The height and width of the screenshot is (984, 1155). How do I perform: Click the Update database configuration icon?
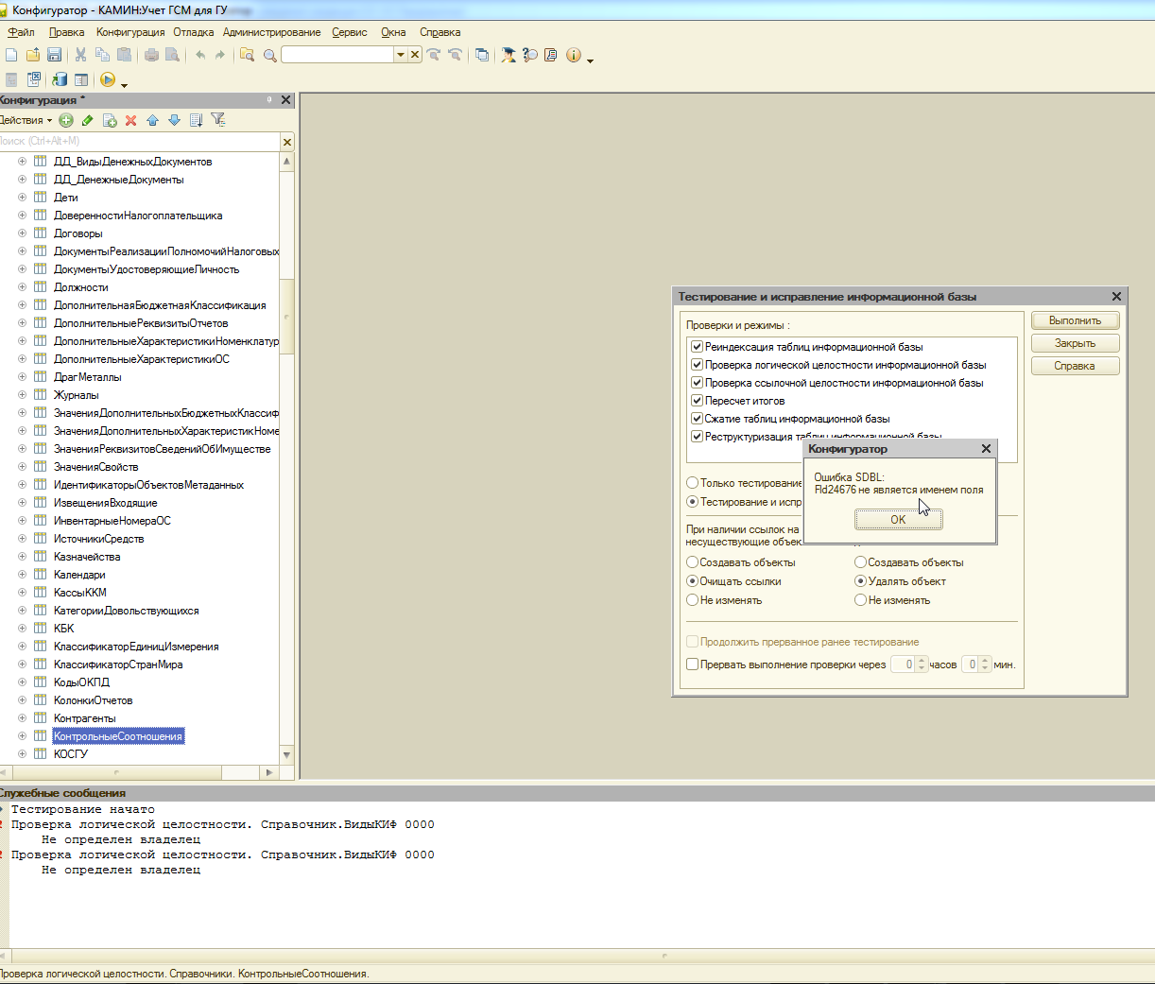60,80
